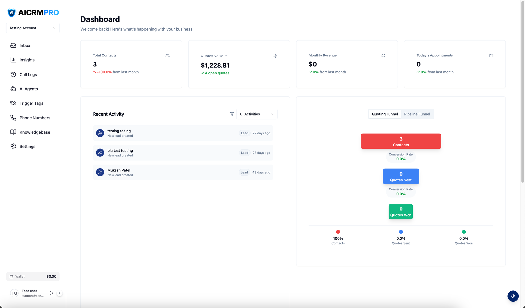Click the Inbox tray icon
525x308 pixels.
click(x=13, y=45)
